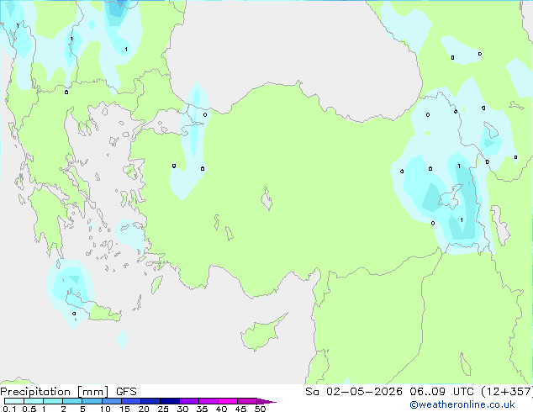Click the '50' legend scale label

pyautogui.click(x=260, y=409)
